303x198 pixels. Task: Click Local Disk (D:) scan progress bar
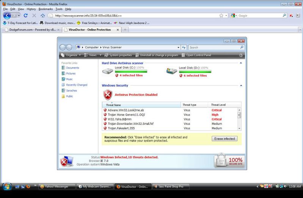195,72
